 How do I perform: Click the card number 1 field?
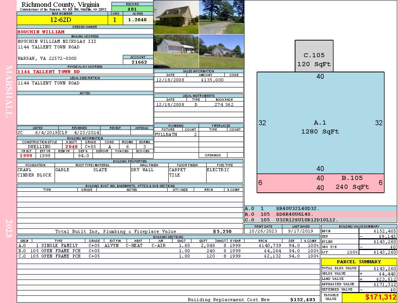115,20
